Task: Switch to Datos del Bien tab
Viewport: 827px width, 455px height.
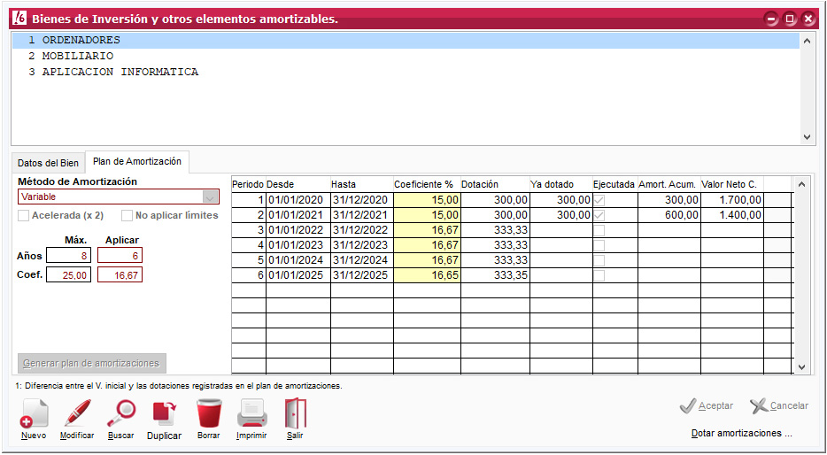Action: tap(48, 163)
